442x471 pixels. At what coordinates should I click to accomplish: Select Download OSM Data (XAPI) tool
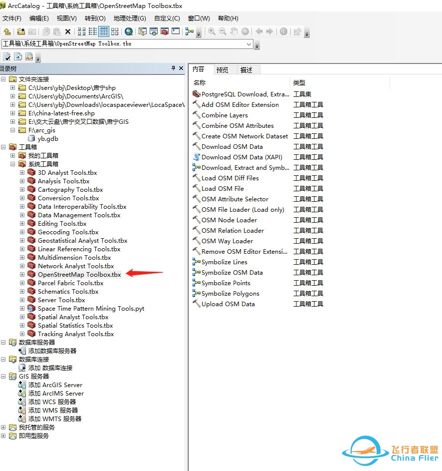pyautogui.click(x=241, y=157)
